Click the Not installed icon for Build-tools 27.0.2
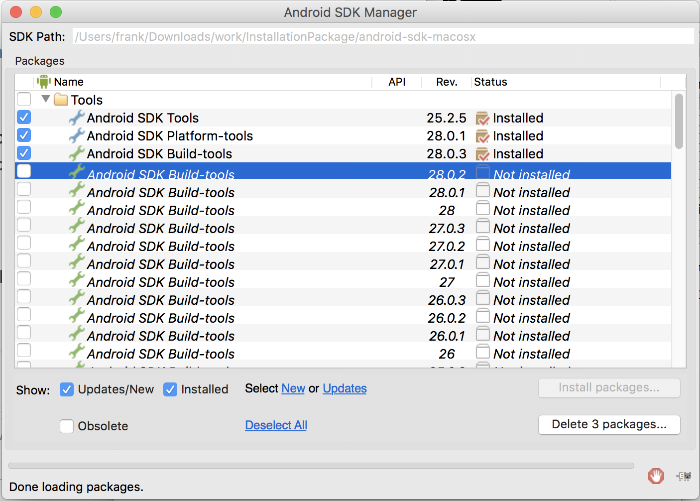Viewport: 700px width, 501px height. pos(482,244)
